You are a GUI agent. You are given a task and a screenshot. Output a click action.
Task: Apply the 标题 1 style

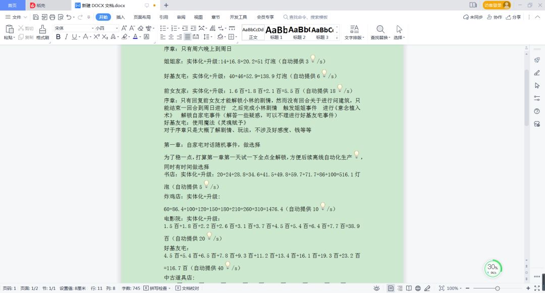point(277,32)
